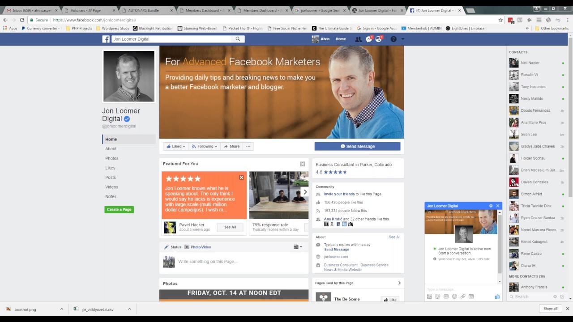Send a thumbs-up like in chat
Image resolution: width=573 pixels, height=322 pixels.
click(x=497, y=297)
